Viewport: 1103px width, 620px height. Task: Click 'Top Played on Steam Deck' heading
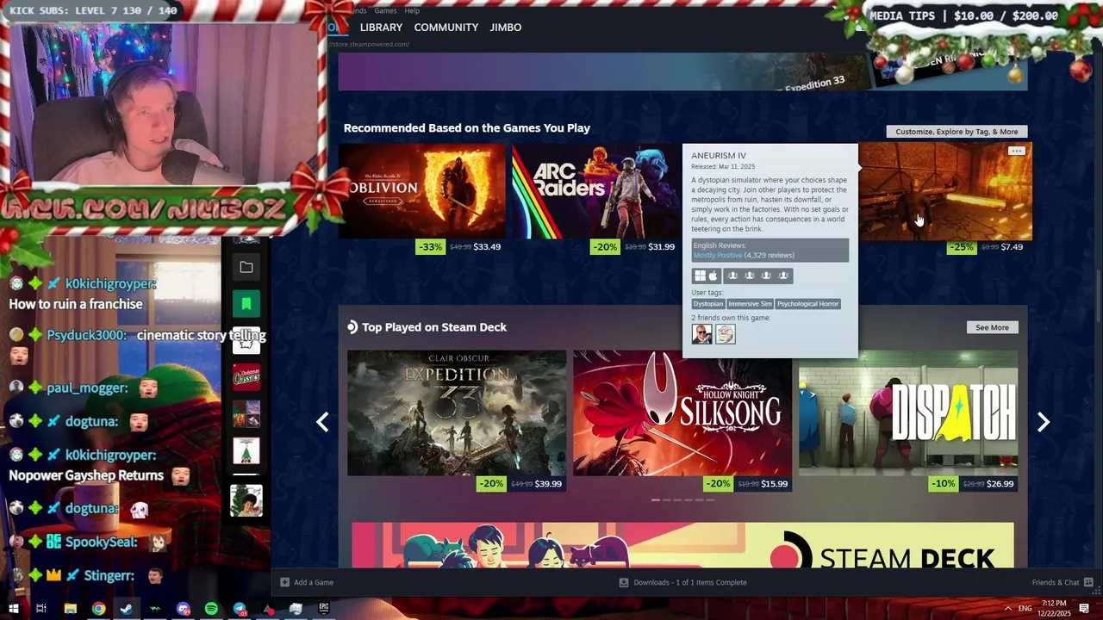(x=434, y=327)
